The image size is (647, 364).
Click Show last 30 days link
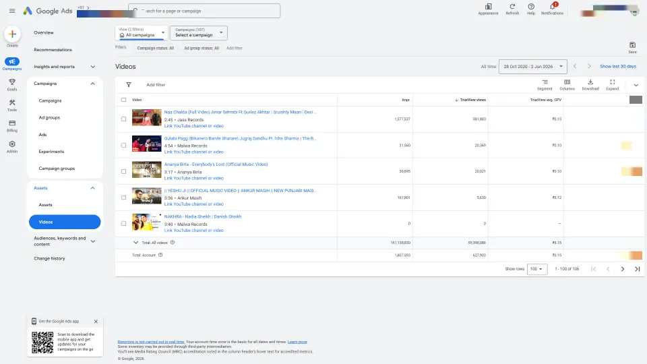click(618, 67)
